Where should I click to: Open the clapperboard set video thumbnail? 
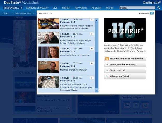(48, 82)
